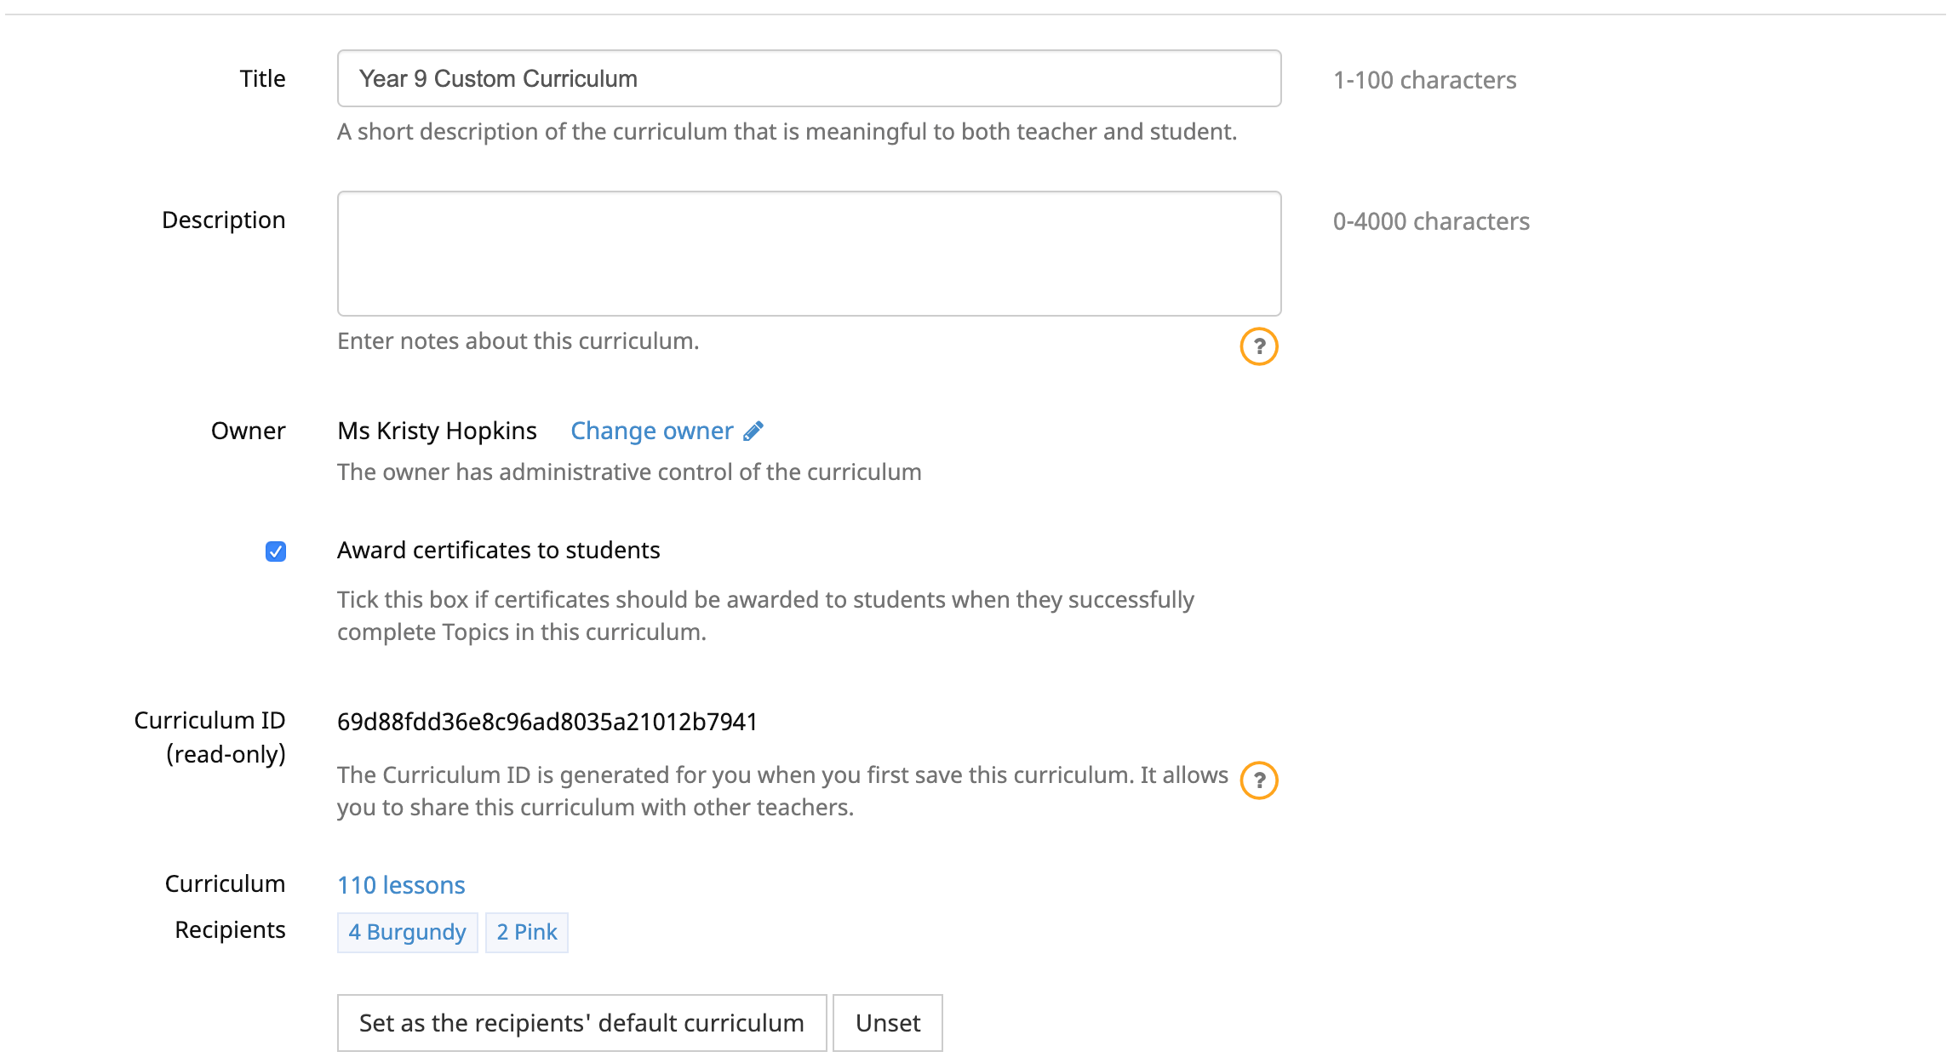This screenshot has height=1063, width=1958.
Task: Click the Description field label
Action: [x=223, y=220]
